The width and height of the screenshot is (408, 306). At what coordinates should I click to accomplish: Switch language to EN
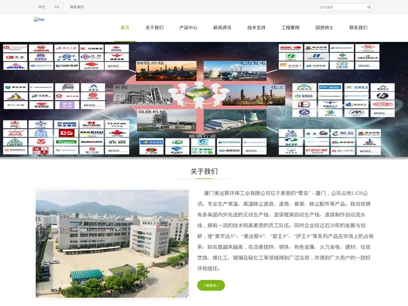point(57,7)
